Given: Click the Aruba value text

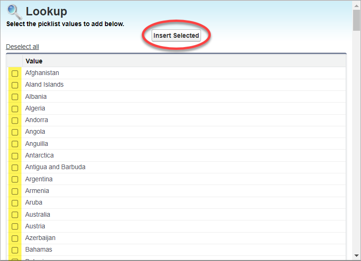Looking at the screenshot, I should pos(34,203).
